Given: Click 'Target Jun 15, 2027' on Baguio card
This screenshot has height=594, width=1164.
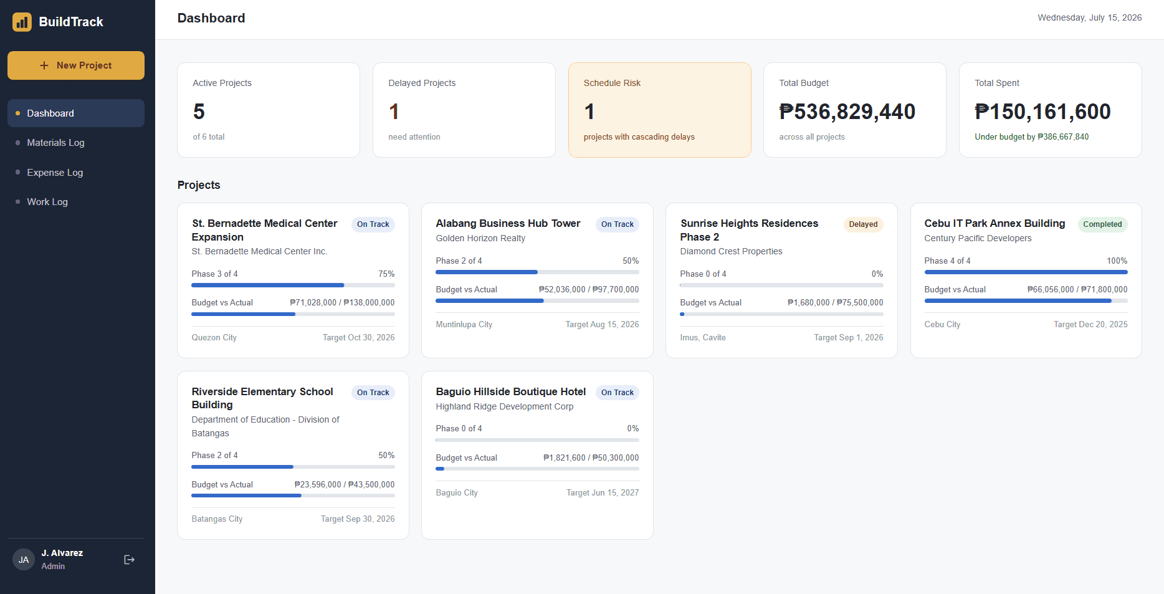Looking at the screenshot, I should click(603, 493).
